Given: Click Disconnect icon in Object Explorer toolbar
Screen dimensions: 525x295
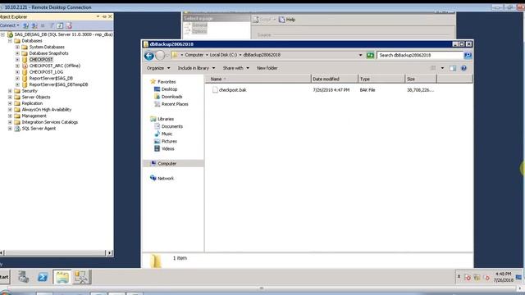Looking at the screenshot, I should pos(34,25).
